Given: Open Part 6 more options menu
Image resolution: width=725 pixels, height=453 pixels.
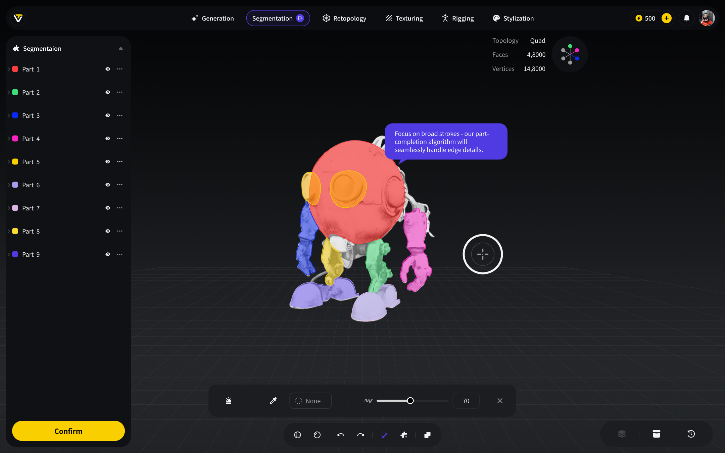Looking at the screenshot, I should pos(120,185).
